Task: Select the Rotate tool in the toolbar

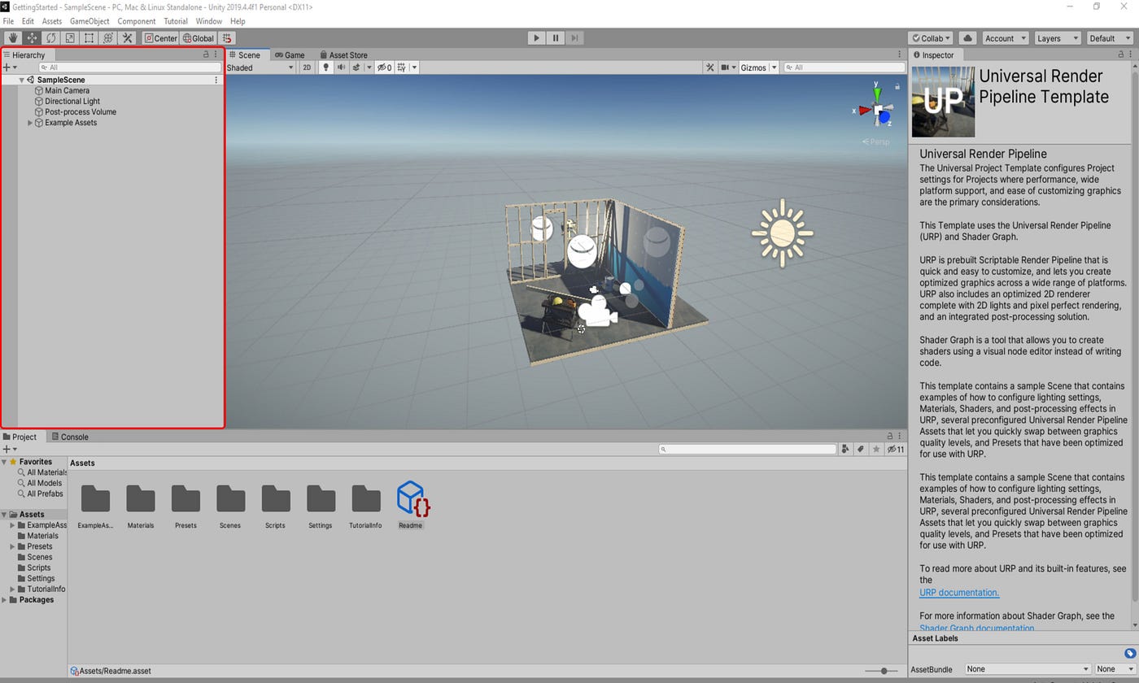Action: point(50,38)
